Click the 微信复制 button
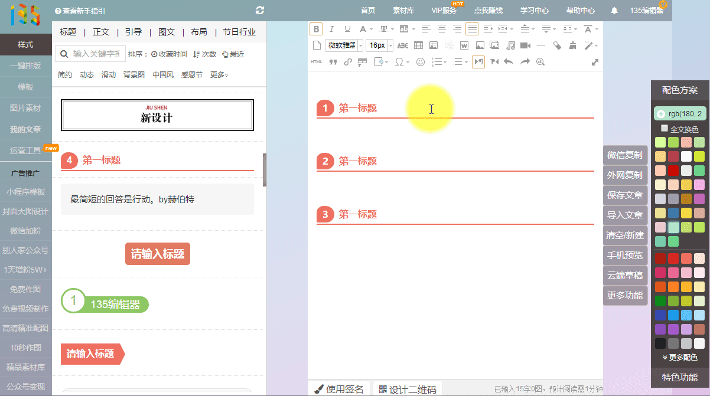The height and width of the screenshot is (396, 710). 624,155
